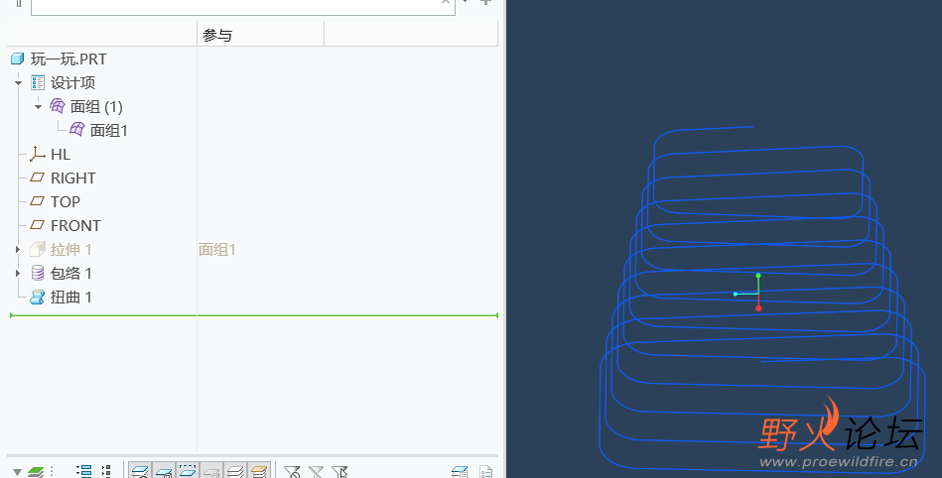The height and width of the screenshot is (478, 942).
Task: Click the tree search input field
Action: (x=243, y=5)
